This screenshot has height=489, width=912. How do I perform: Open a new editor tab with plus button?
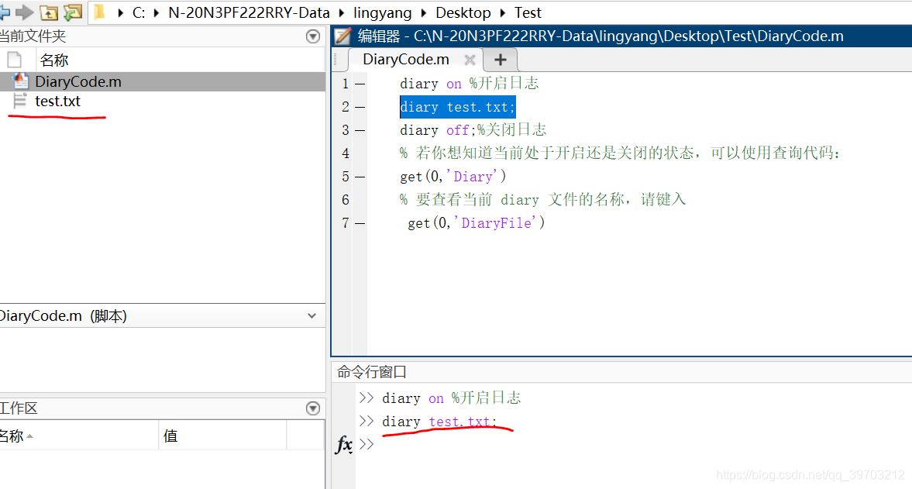click(x=500, y=59)
